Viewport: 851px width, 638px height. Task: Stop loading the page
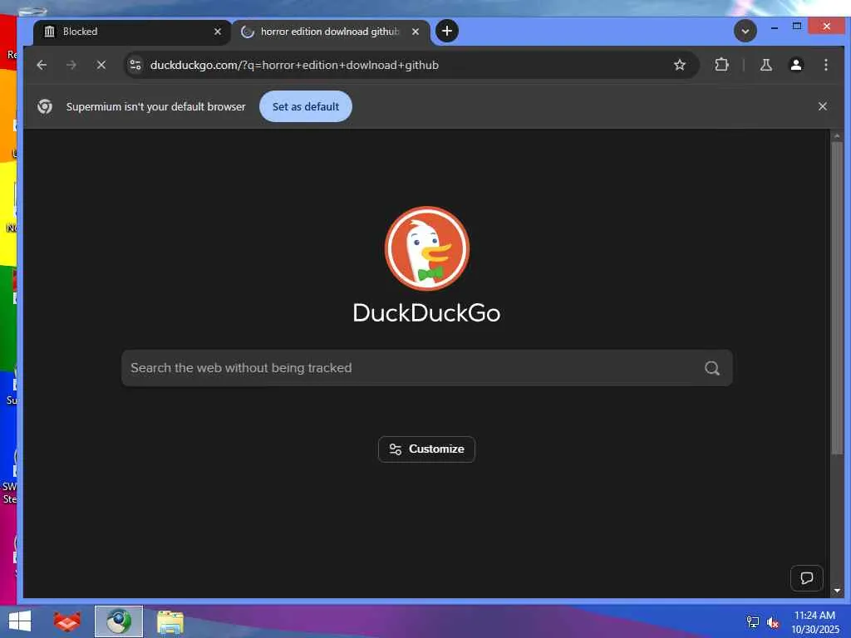point(101,65)
